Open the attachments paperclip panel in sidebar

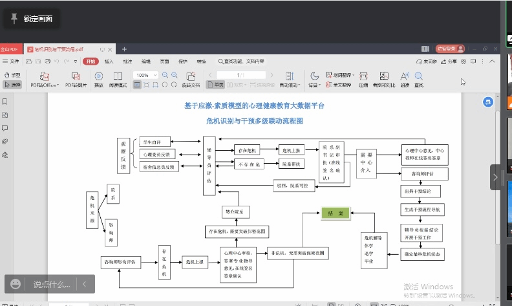5,141
